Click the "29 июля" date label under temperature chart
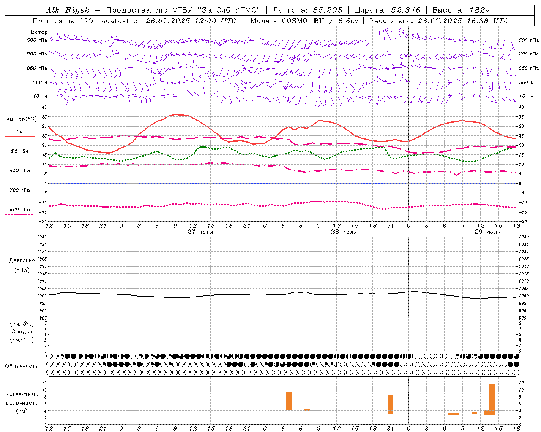Image resolution: width=541 pixels, height=432 pixels. point(488,232)
